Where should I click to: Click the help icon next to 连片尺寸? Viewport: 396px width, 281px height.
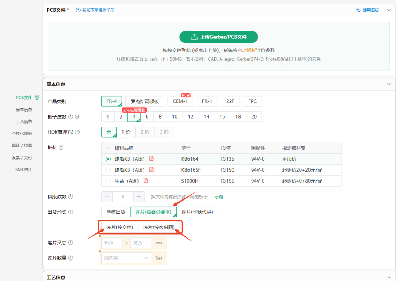pyautogui.click(x=71, y=243)
